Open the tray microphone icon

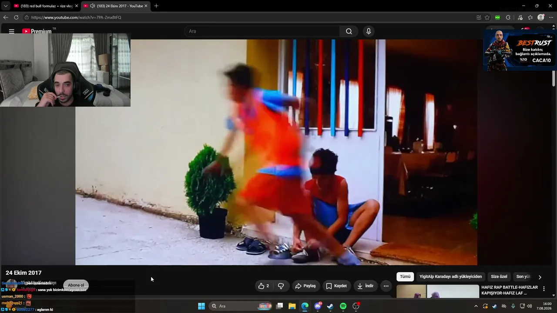(x=513, y=306)
